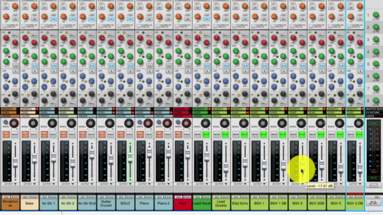Disable Solo on the Lead Vocal channel
Screen dimensions: 383x215
206,134
